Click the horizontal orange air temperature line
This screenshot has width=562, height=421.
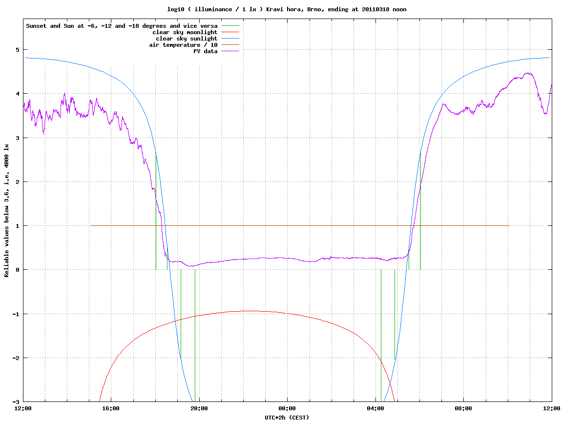[300, 225]
